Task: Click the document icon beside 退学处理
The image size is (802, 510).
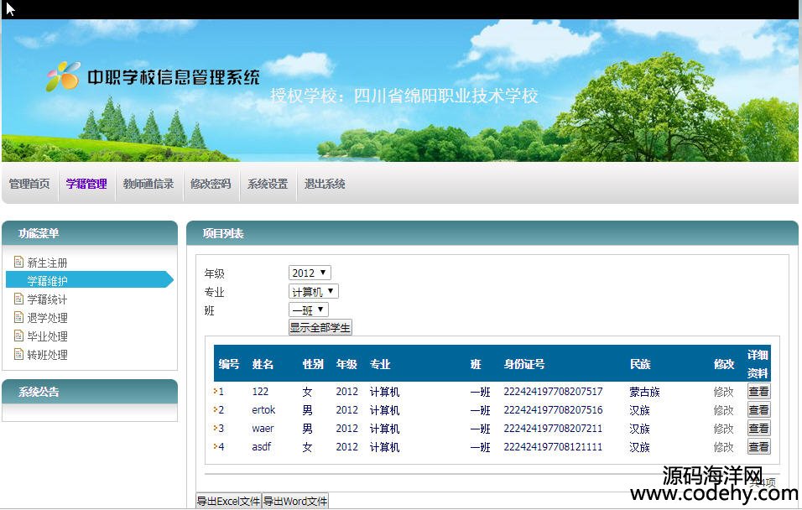Action: 18,317
